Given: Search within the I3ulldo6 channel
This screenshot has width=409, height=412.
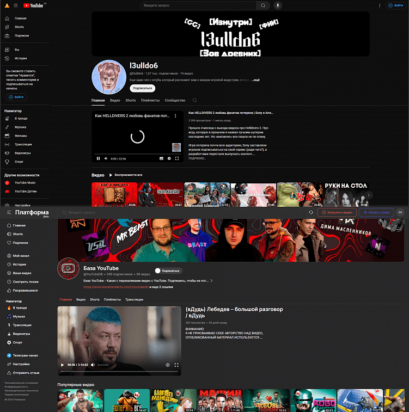Looking at the screenshot, I should (x=194, y=100).
